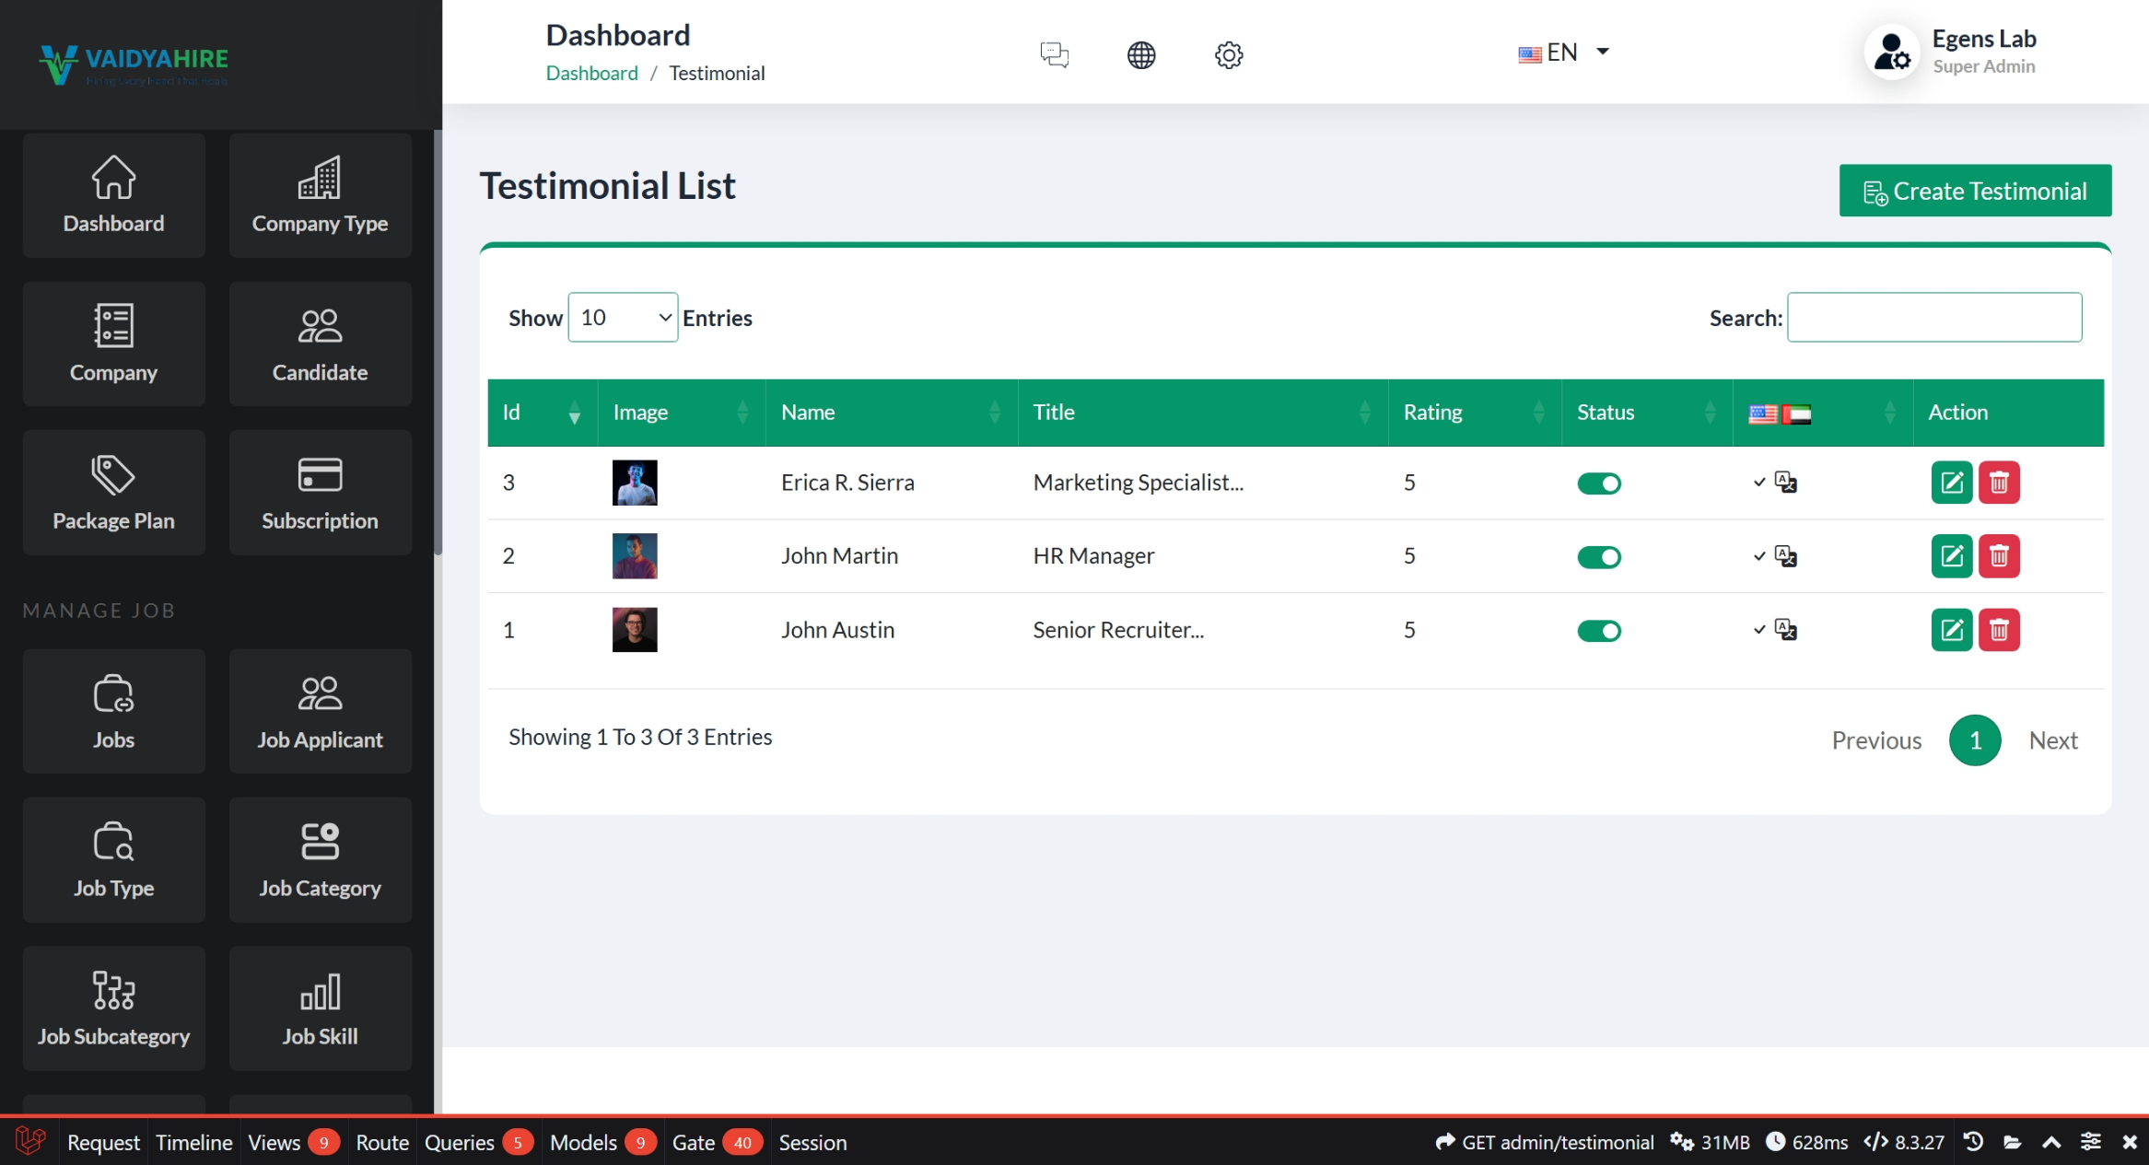Delete the John Martin testimonial
Screen dimensions: 2149x1165
coord(1998,556)
